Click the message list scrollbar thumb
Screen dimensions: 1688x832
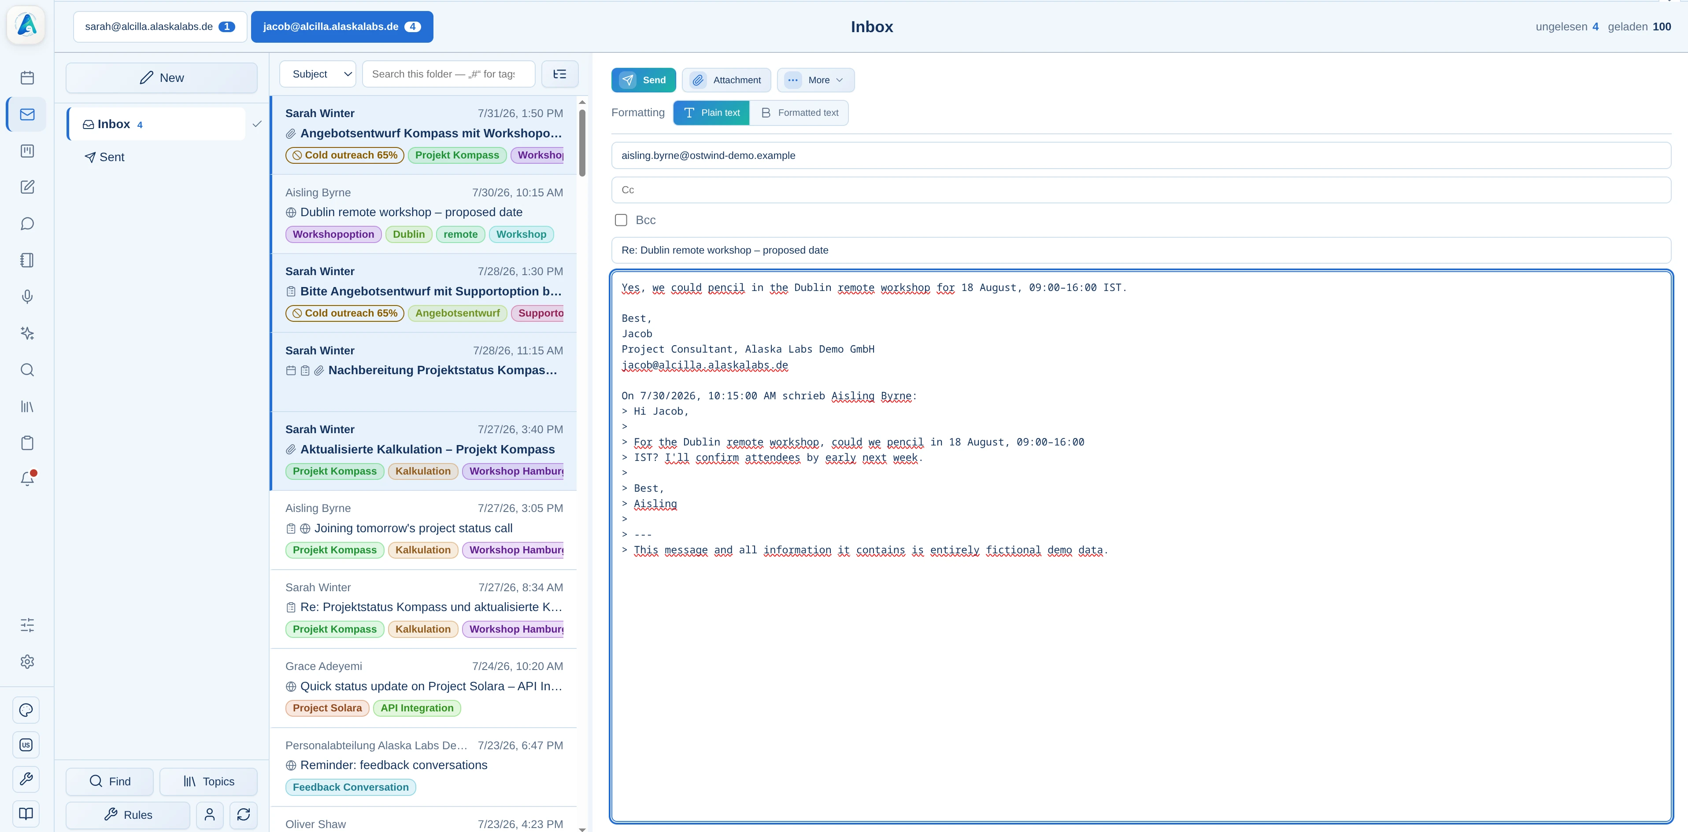(x=582, y=142)
